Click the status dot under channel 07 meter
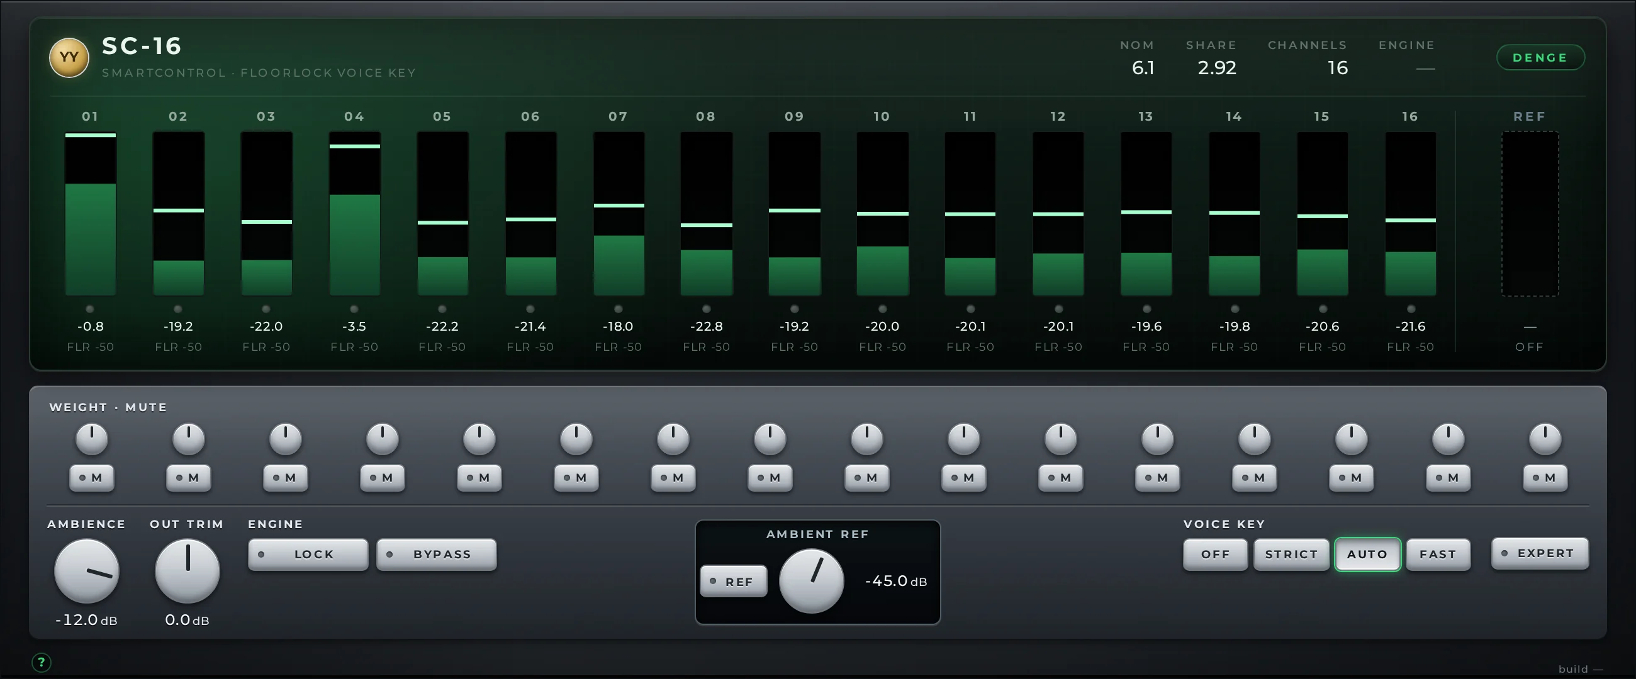This screenshot has width=1636, height=679. (x=619, y=309)
